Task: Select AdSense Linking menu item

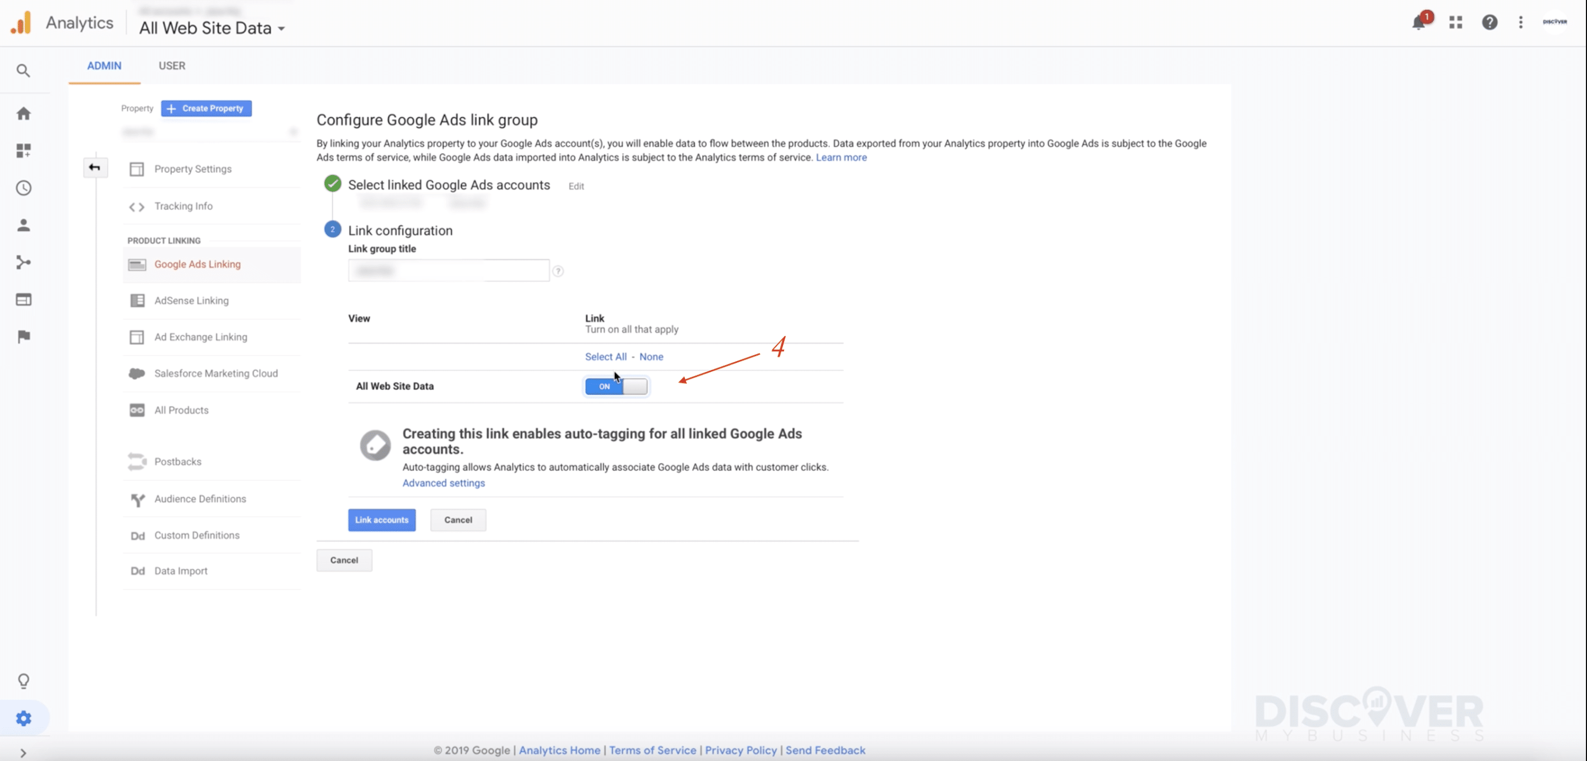Action: click(191, 301)
